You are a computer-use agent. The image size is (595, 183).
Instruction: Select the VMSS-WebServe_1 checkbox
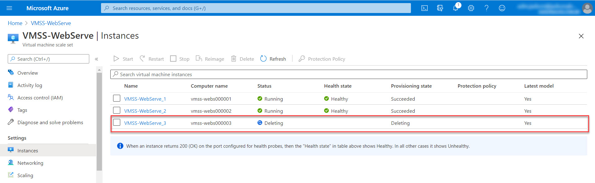pyautogui.click(x=117, y=98)
